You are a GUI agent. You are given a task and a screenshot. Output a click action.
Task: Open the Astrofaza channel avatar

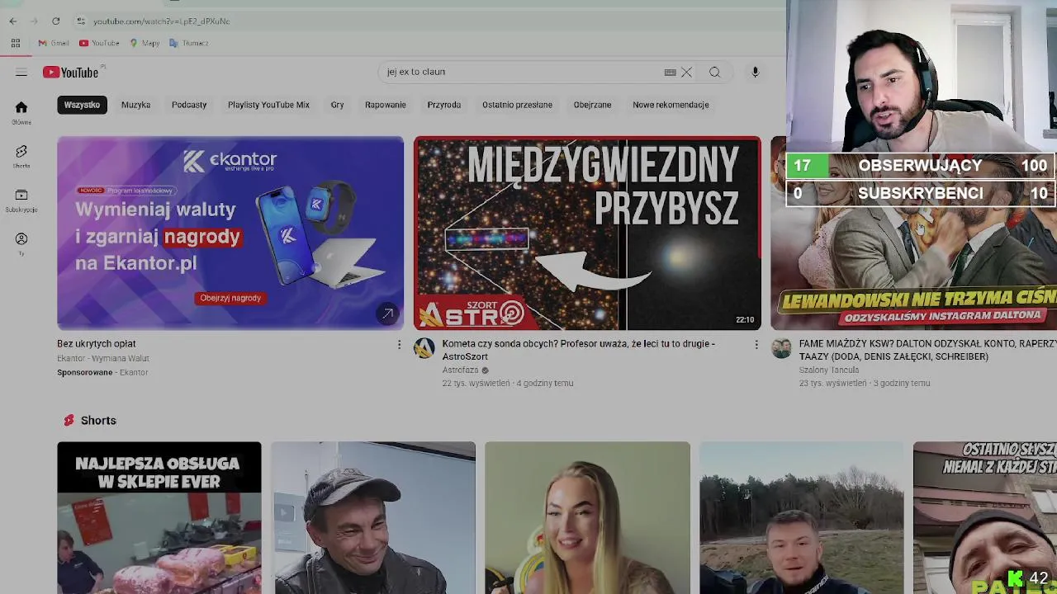(x=424, y=348)
